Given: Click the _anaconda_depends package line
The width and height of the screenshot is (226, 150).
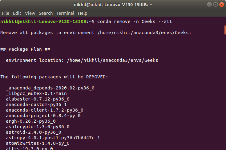Looking at the screenshot, I should point(50,88).
